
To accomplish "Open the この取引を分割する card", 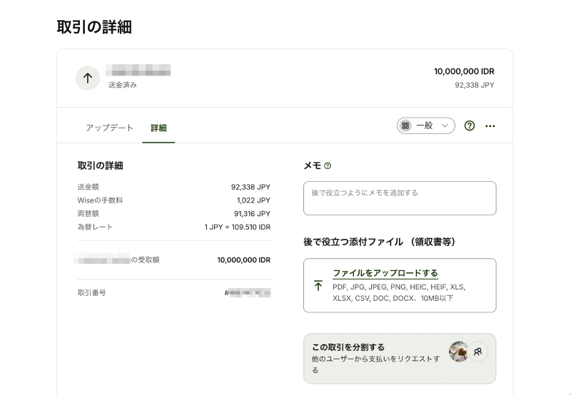I will click(400, 359).
